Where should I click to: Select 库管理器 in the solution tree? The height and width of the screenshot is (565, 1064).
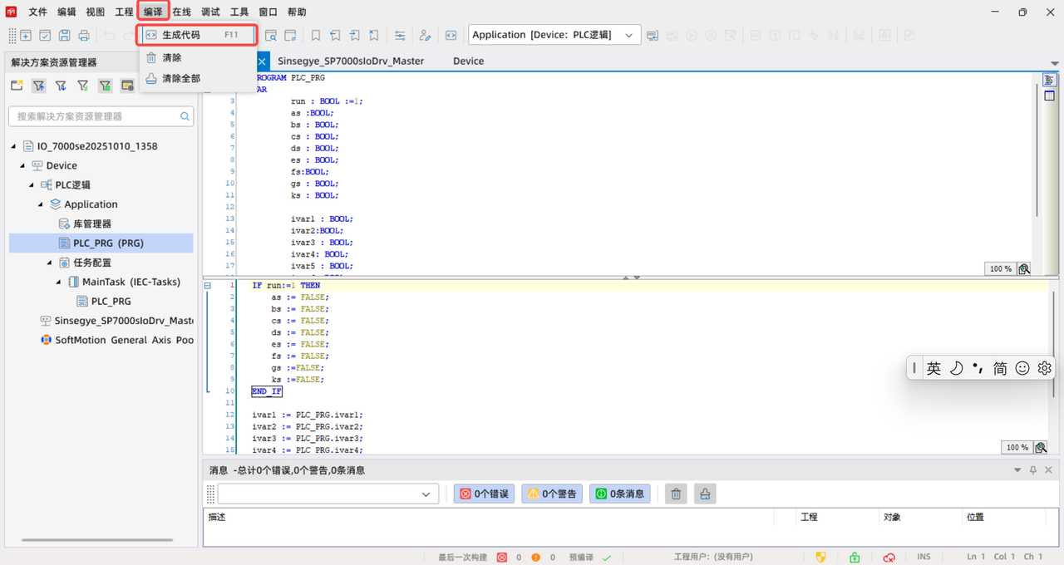[91, 224]
